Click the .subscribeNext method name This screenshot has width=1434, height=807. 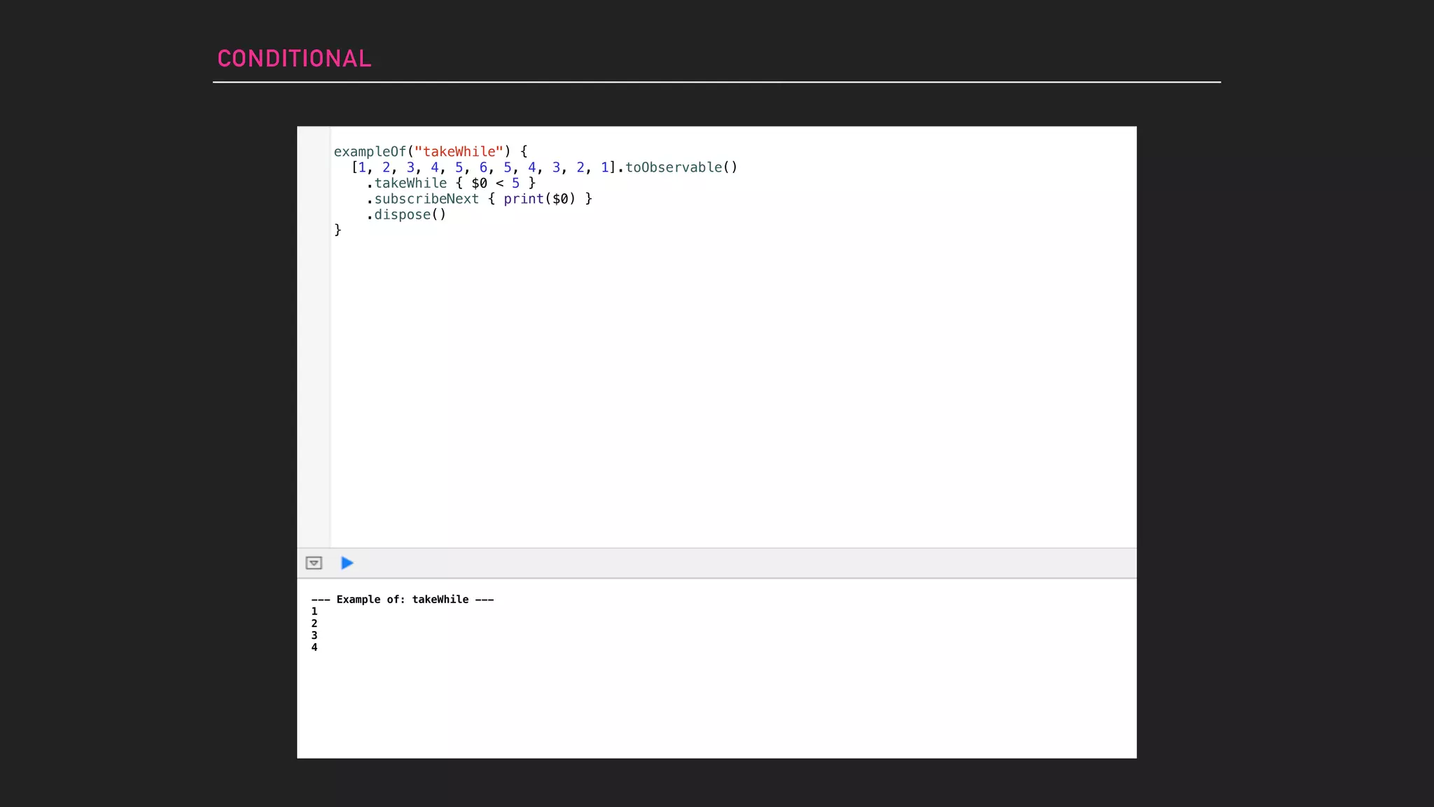[426, 199]
